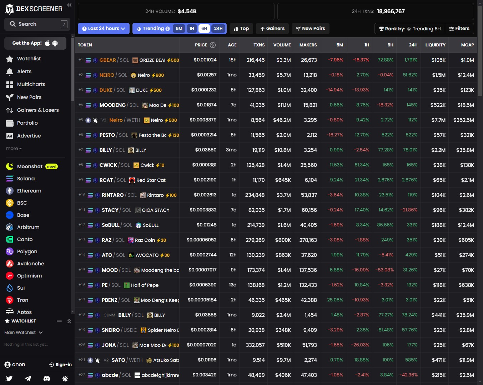Image resolution: width=483 pixels, height=385 pixels.
Task: Click the Search input field
Action: (37, 24)
